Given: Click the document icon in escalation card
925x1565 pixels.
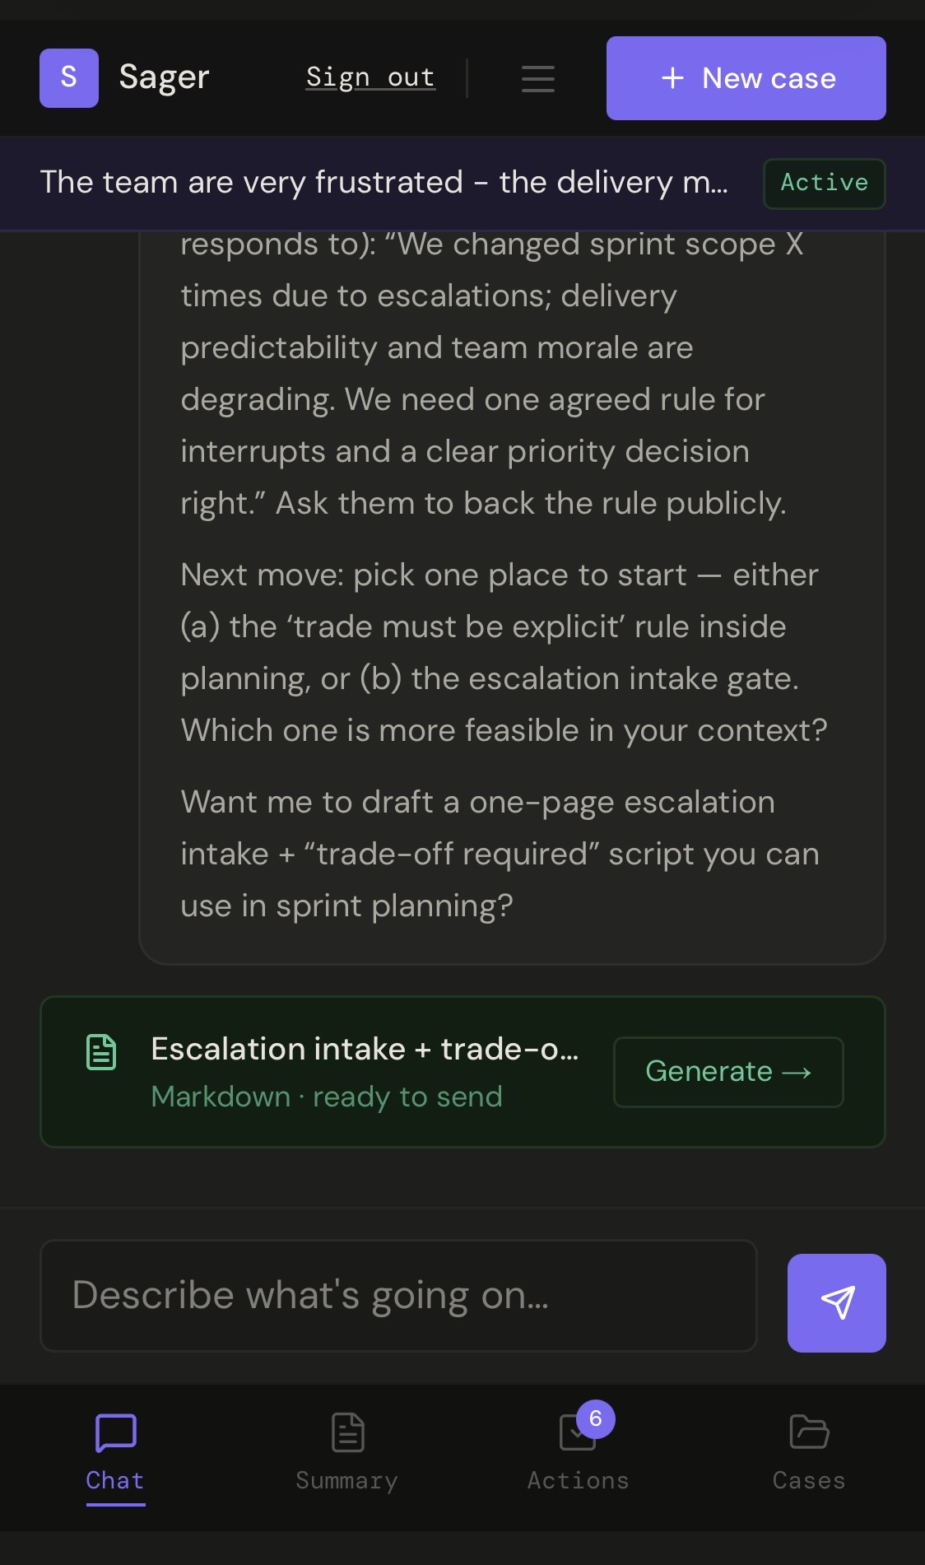Looking at the screenshot, I should click(101, 1052).
